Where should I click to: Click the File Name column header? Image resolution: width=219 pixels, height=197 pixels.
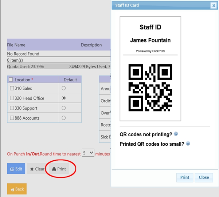pos(16,45)
